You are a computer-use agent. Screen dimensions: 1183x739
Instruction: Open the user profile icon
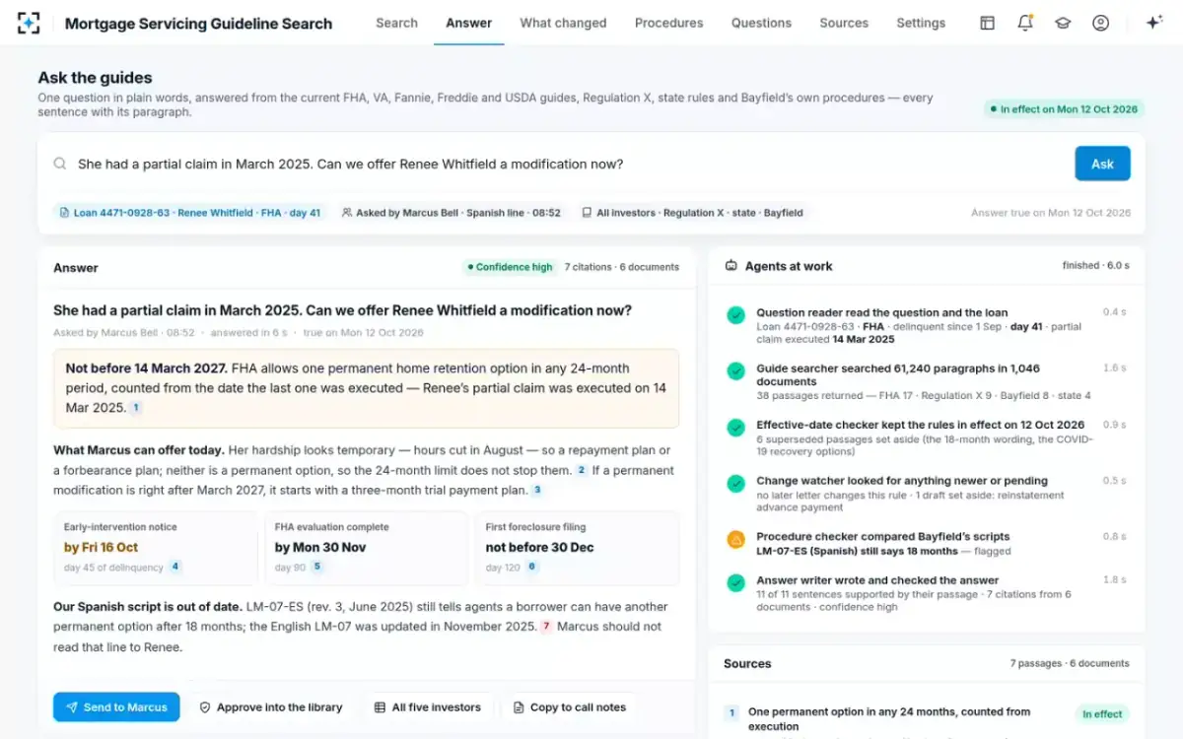point(1101,23)
